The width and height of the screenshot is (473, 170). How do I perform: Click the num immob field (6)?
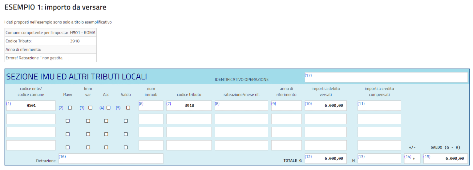(151, 106)
